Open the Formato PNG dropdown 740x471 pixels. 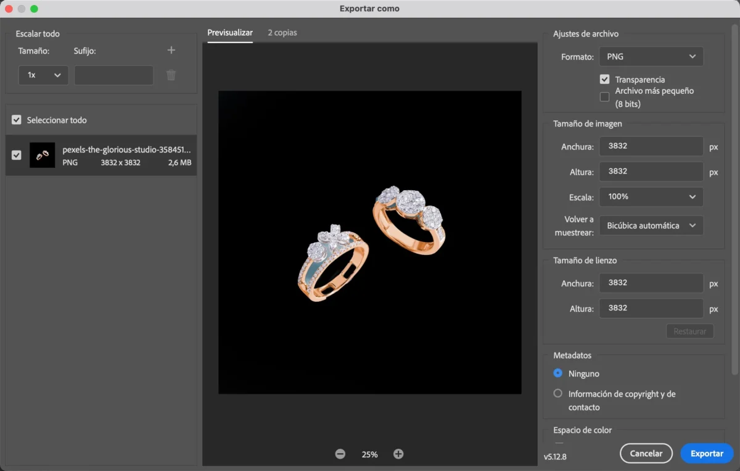651,56
